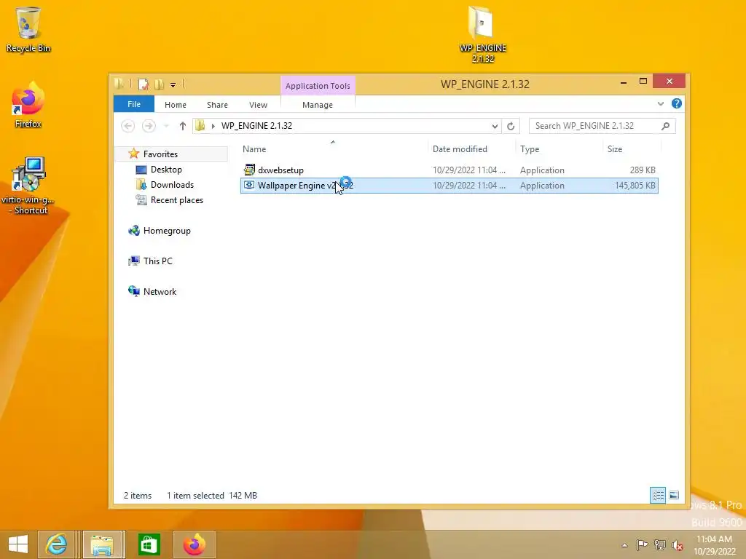Screen dimensions: 746x559
Task: Click the address bar folder path chevron
Action: click(213, 126)
